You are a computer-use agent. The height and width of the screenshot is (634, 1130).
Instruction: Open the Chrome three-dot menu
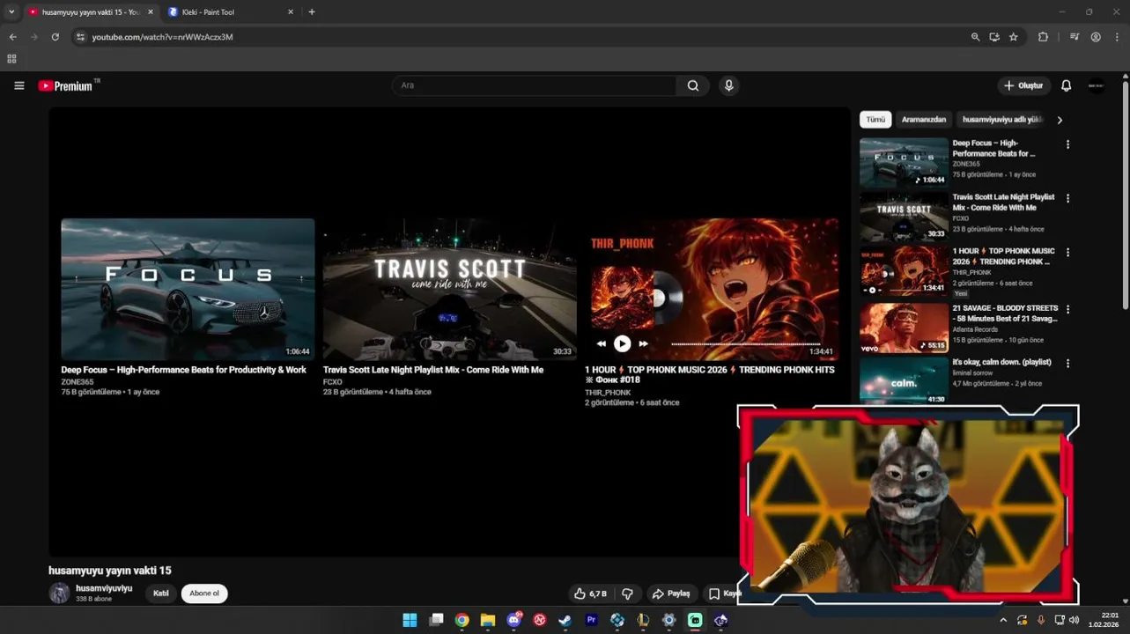[x=1118, y=37]
